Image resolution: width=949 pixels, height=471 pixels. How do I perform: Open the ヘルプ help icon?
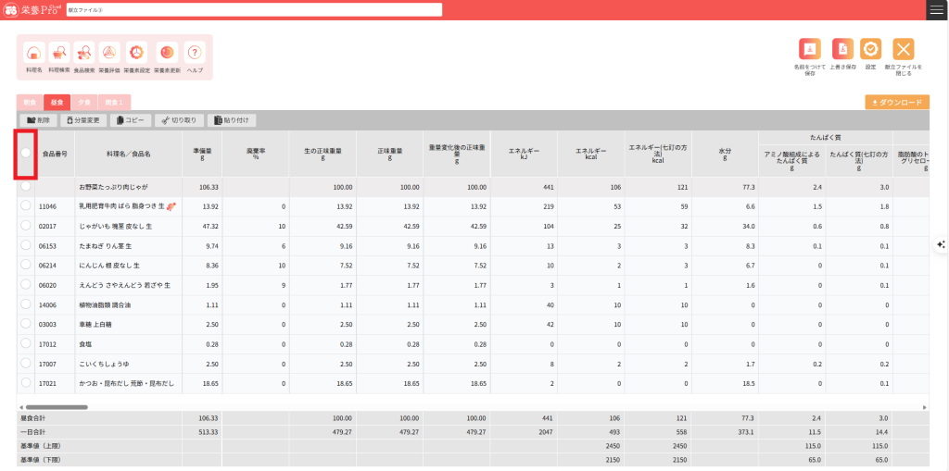pos(195,54)
